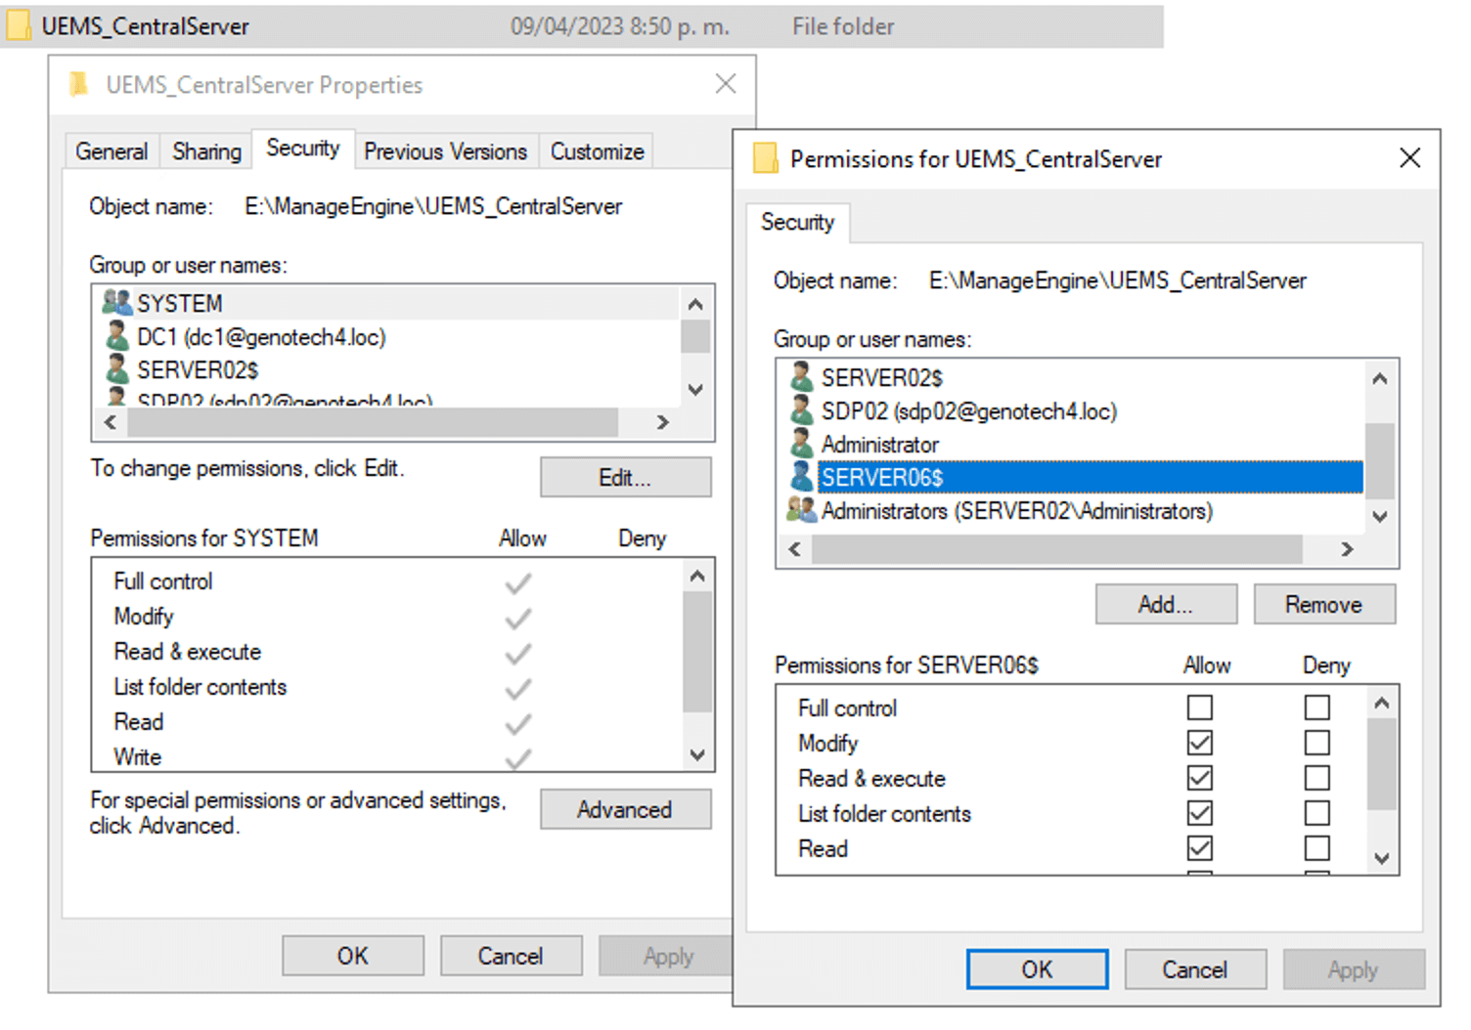
Task: Click the Apply button in Permissions dialog
Action: pyautogui.click(x=1354, y=969)
